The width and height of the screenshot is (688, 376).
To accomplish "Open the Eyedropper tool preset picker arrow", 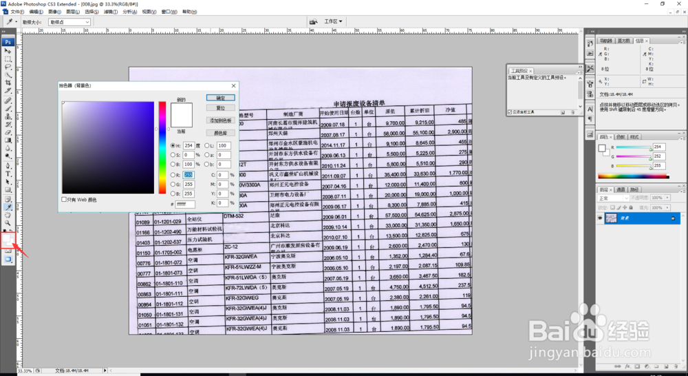I will point(17,21).
